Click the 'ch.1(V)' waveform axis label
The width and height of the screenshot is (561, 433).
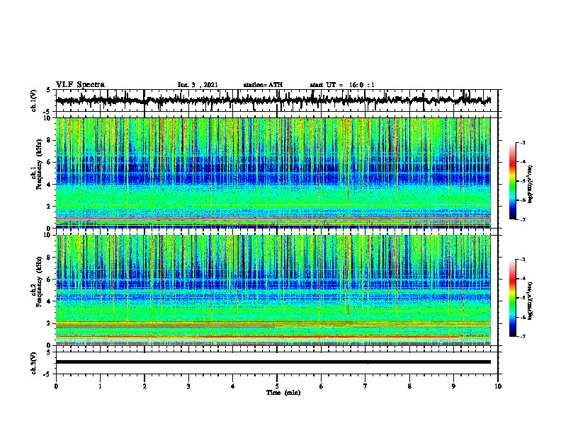point(34,100)
